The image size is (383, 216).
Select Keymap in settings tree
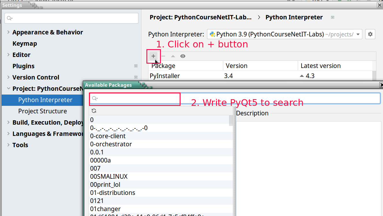click(25, 43)
